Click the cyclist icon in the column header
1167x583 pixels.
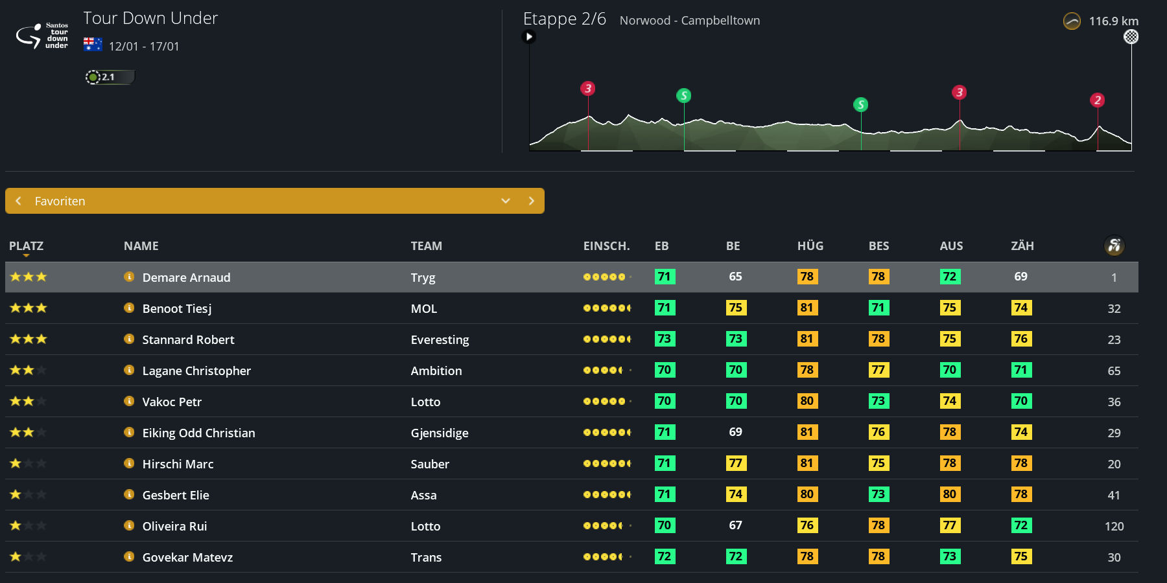tap(1114, 246)
